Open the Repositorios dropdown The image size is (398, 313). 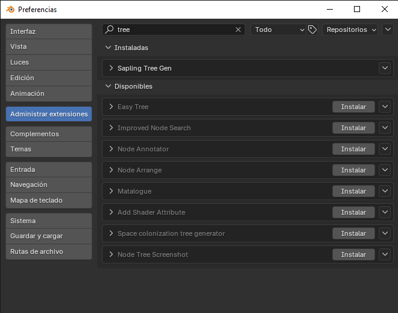350,30
